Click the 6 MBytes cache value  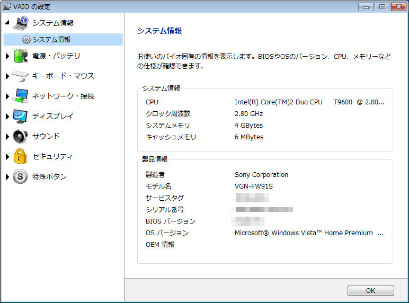[x=249, y=137]
